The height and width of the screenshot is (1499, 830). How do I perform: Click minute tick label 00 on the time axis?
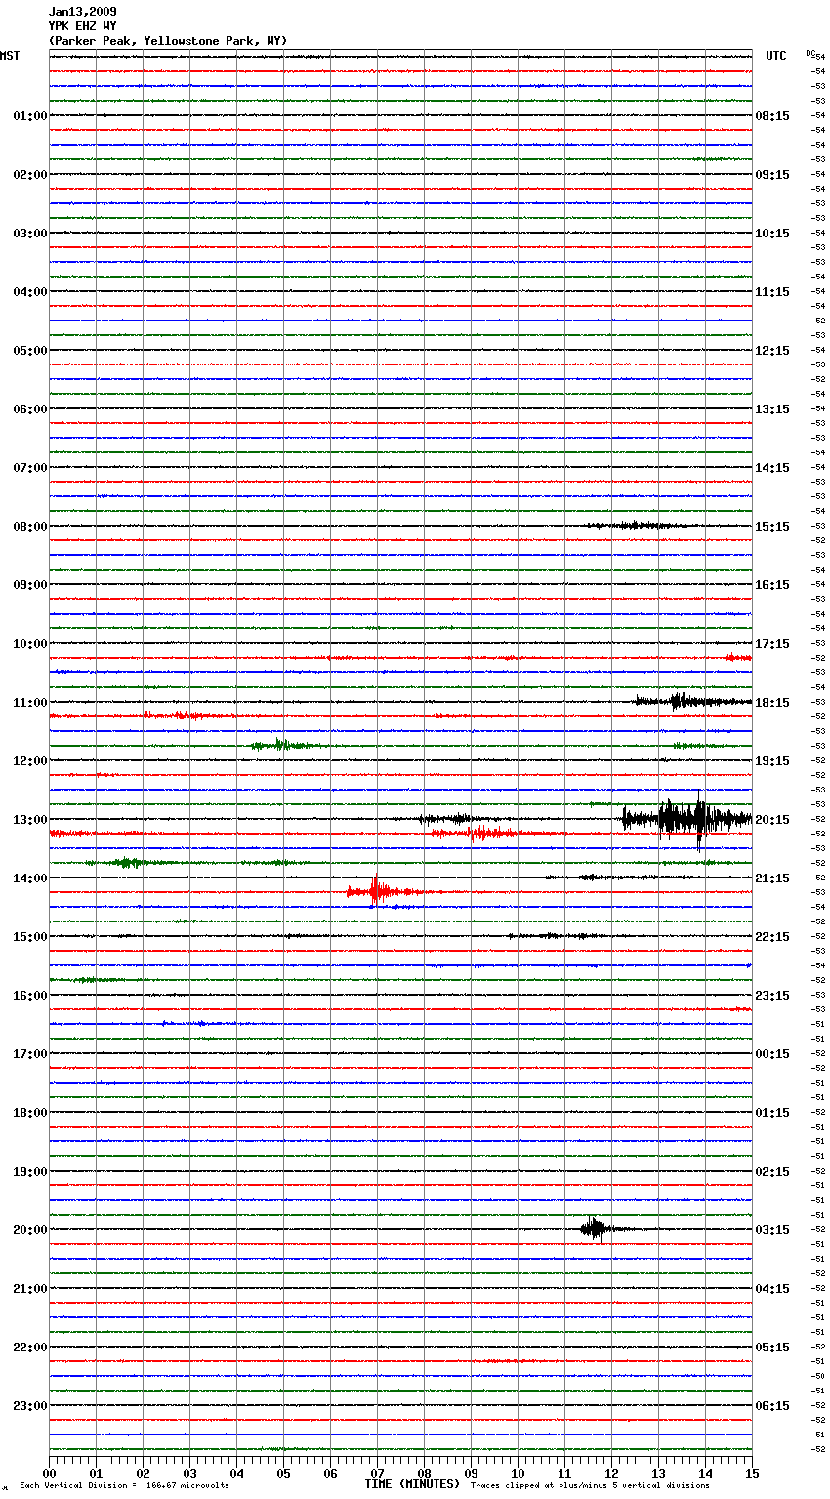49,1473
